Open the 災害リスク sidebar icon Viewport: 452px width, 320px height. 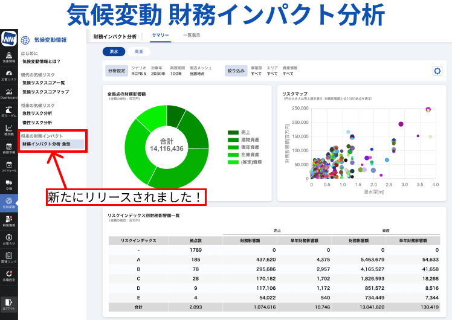tap(8, 74)
